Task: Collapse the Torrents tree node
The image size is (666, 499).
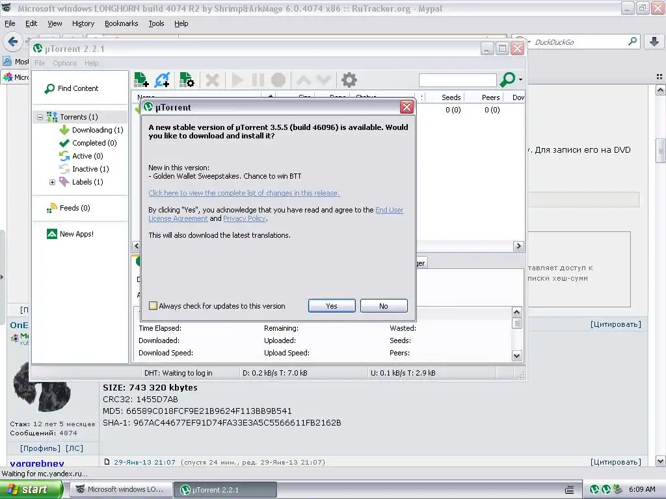Action: [x=40, y=117]
